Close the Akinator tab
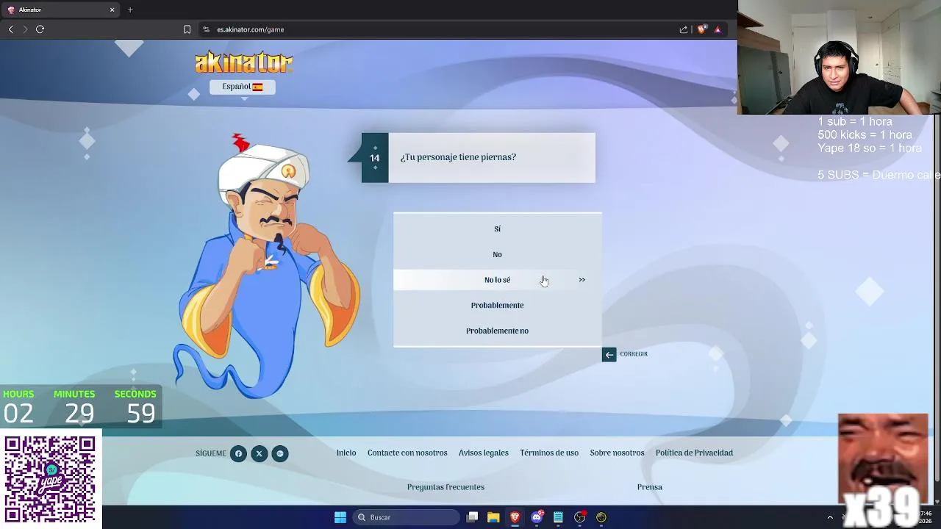Image resolution: width=941 pixels, height=529 pixels. pyautogui.click(x=112, y=10)
